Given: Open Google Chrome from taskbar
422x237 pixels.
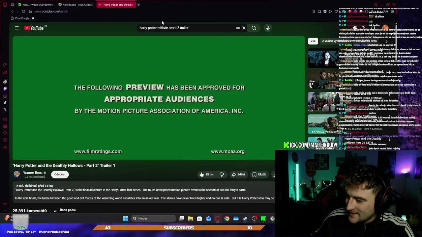Looking at the screenshot, I should coord(227,219).
